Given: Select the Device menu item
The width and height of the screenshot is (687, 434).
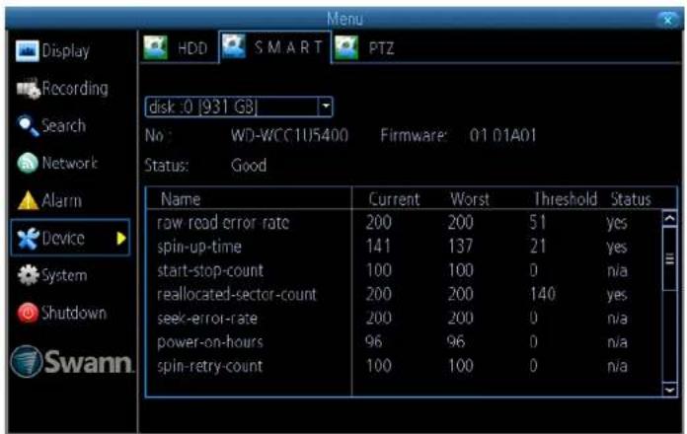Looking at the screenshot, I should click(x=70, y=238).
